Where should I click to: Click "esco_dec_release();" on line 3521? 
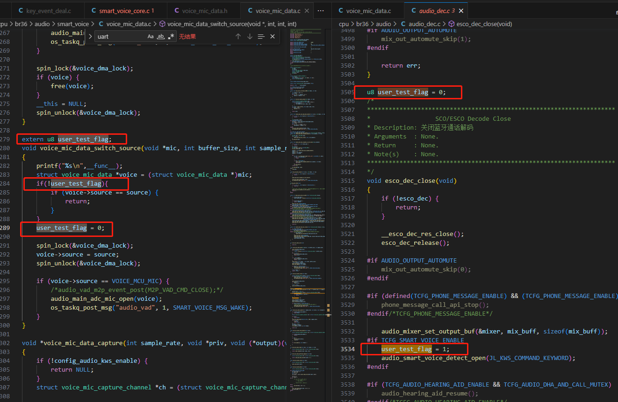(x=415, y=243)
